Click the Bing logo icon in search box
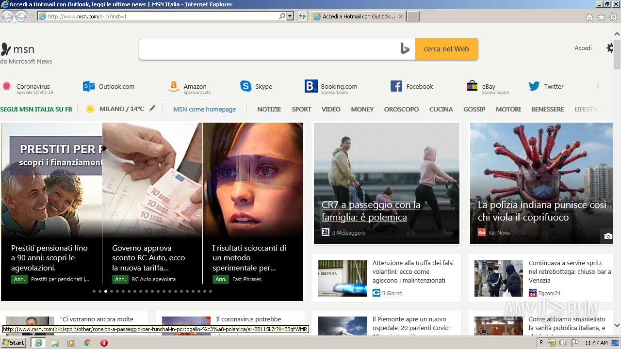The height and width of the screenshot is (349, 621). point(405,49)
